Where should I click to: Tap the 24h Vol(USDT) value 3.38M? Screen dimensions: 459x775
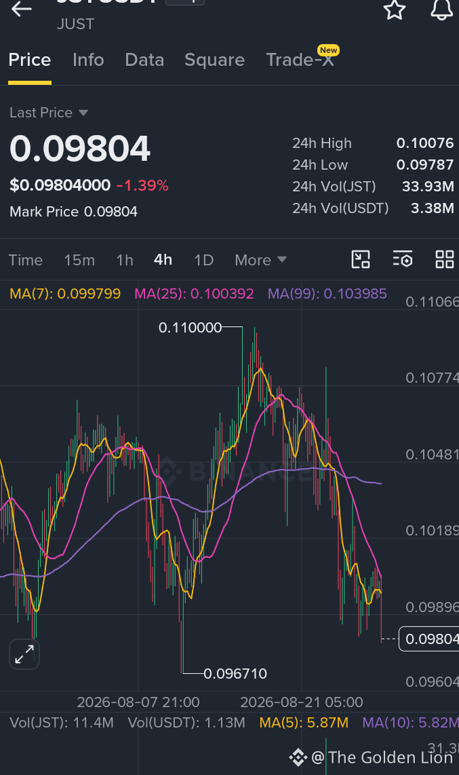coord(433,208)
